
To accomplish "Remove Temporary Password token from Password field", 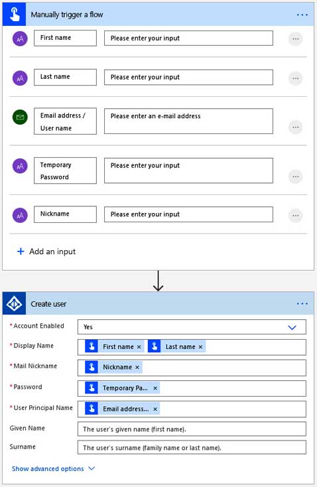I will click(x=155, y=388).
